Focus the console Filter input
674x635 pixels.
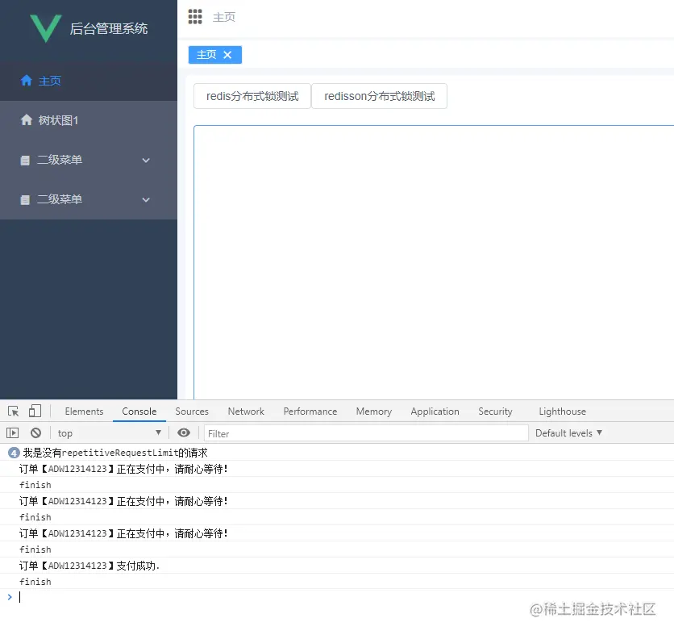click(x=366, y=433)
